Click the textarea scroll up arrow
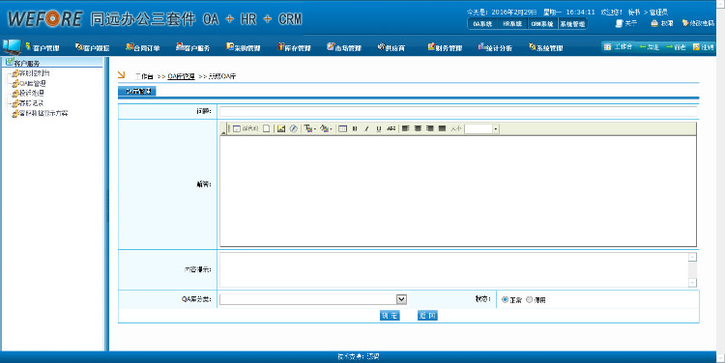This screenshot has height=363, width=725. coord(692,257)
